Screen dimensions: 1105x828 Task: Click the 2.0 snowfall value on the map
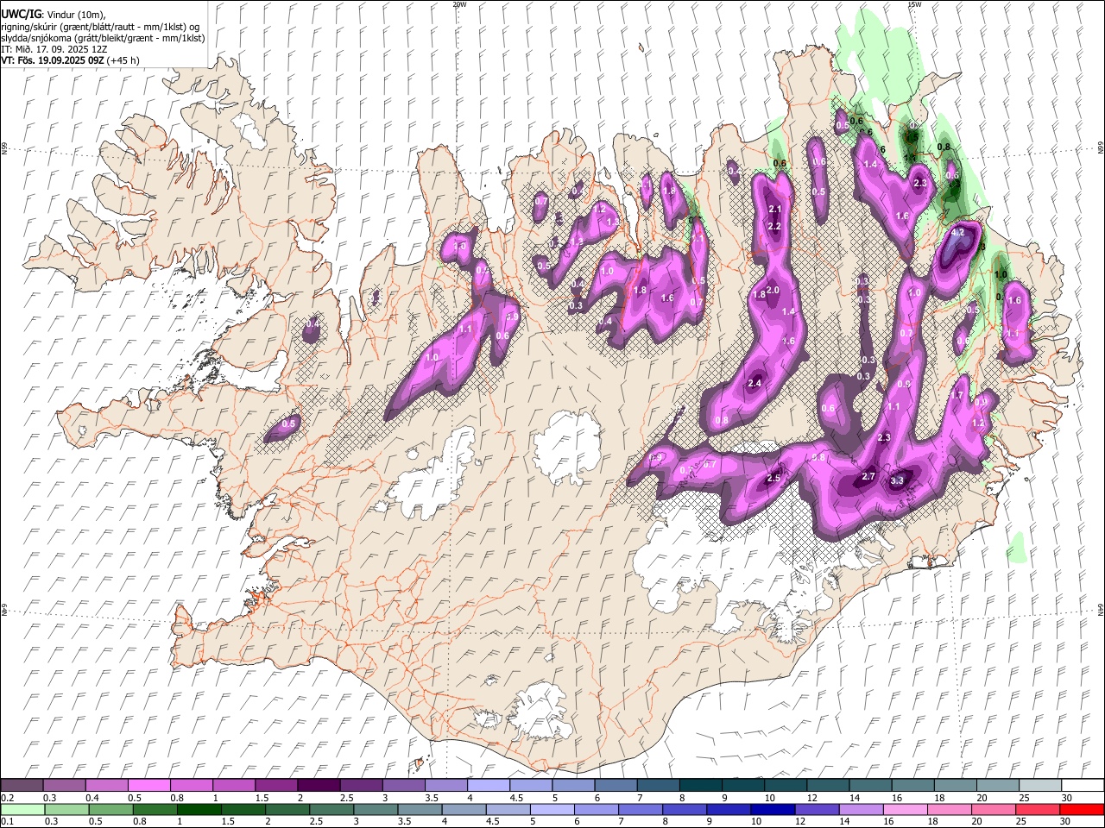pyautogui.click(x=773, y=290)
